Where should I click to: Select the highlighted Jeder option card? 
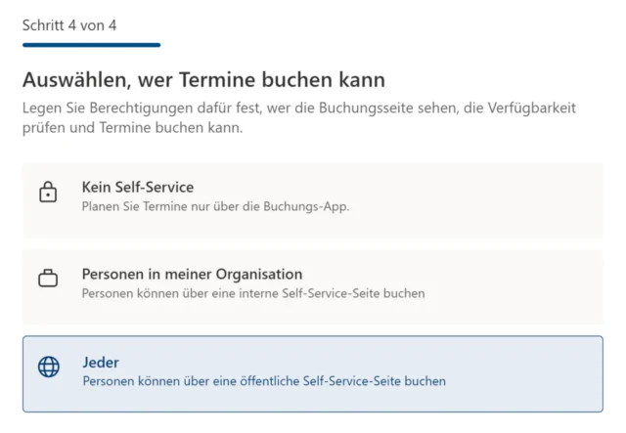[313, 373]
